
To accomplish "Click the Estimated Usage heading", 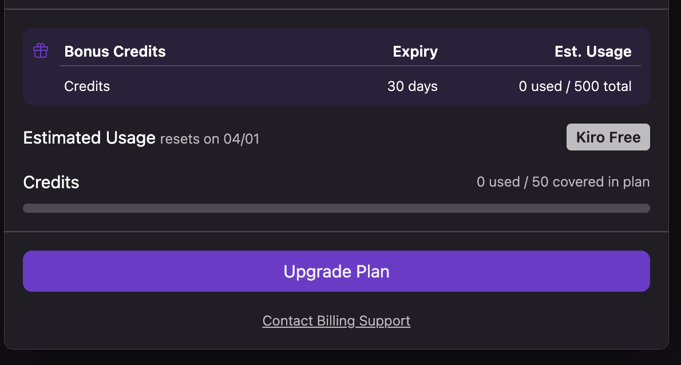I will pyautogui.click(x=89, y=138).
